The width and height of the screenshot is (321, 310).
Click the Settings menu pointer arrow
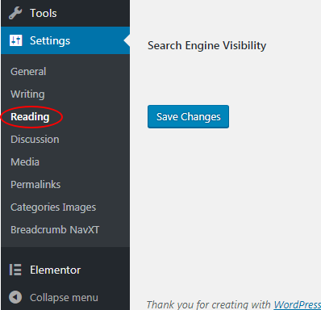pyautogui.click(x=127, y=40)
